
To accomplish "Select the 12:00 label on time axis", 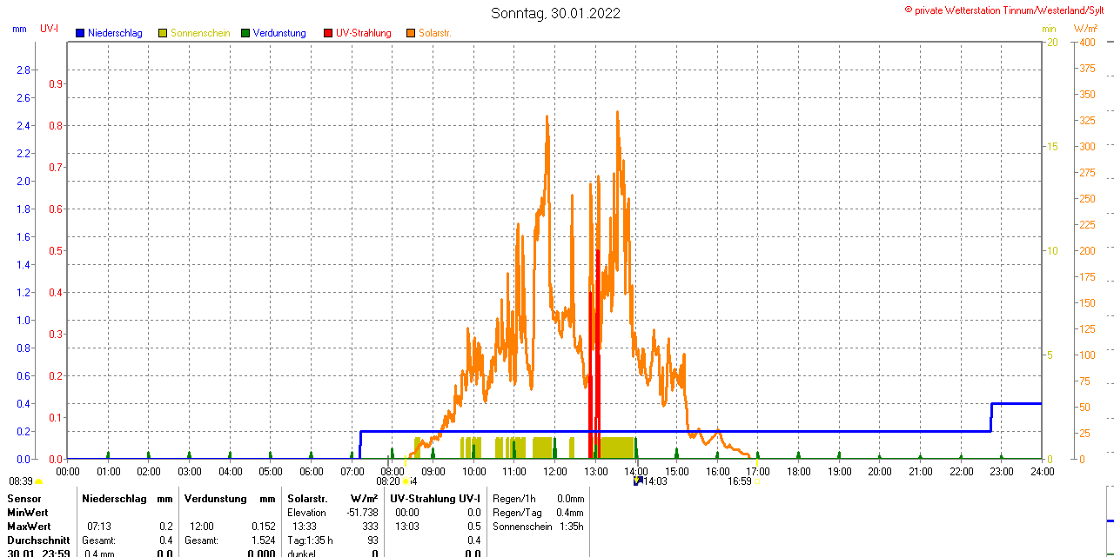I will [555, 471].
